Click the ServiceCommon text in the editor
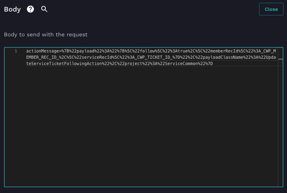This screenshot has height=193, width=287. (x=181, y=64)
